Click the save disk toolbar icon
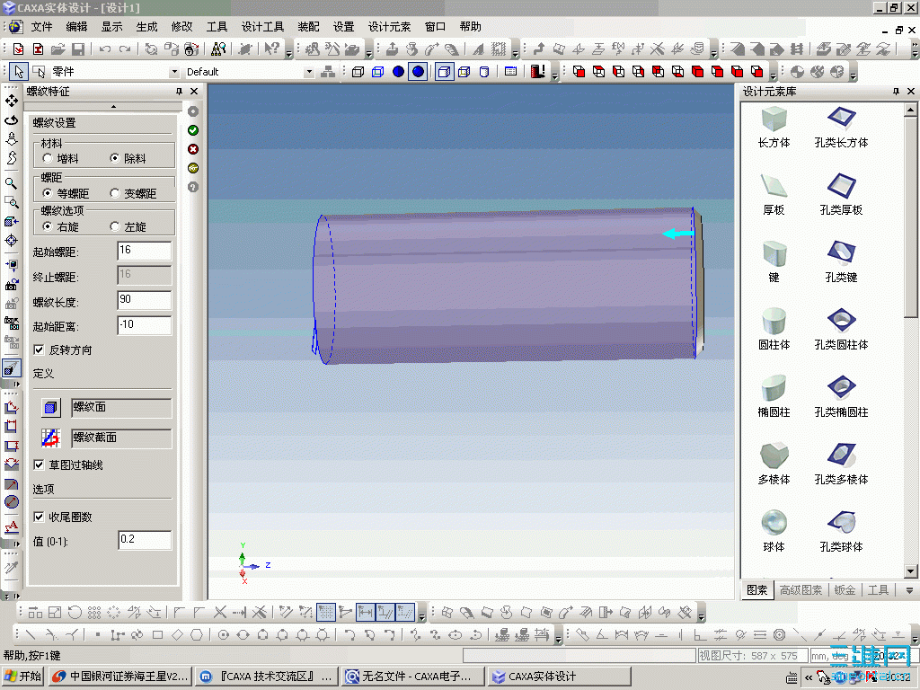This screenshot has width=920, height=690. click(77, 49)
